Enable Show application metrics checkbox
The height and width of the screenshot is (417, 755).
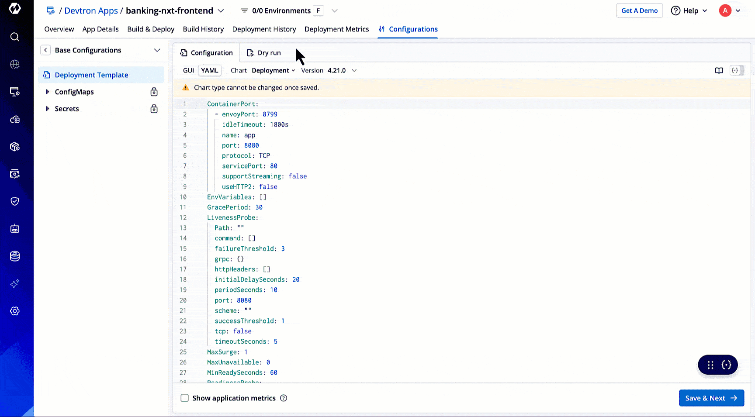[185, 398]
